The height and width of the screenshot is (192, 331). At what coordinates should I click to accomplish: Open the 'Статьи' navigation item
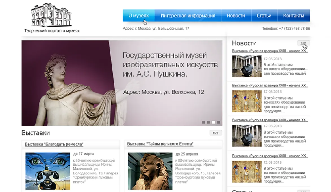[264, 16]
